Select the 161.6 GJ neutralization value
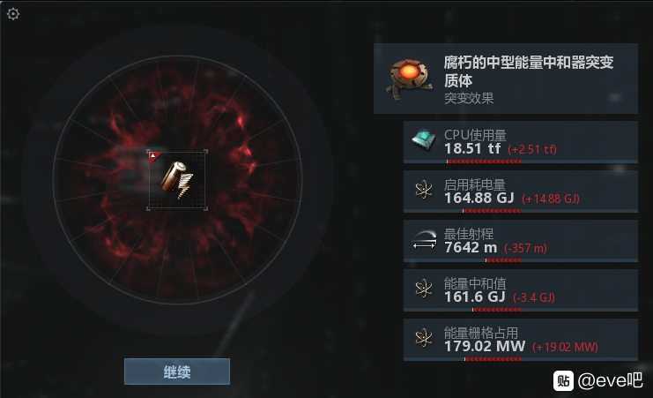Image resolution: width=653 pixels, height=398 pixels. 475,297
